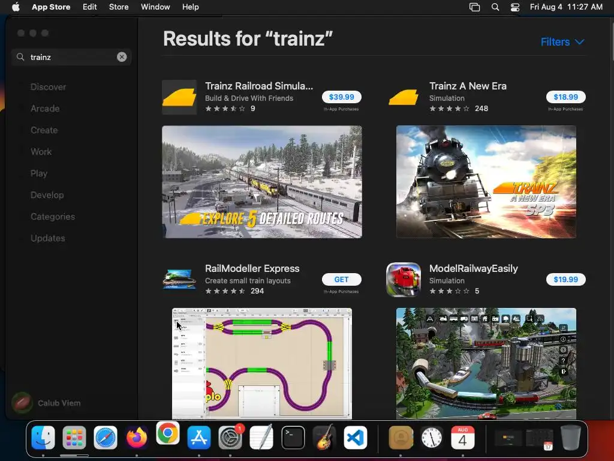614x461 pixels.
Task: Buy Trainz A New Era for $18.99
Action: [x=565, y=97]
